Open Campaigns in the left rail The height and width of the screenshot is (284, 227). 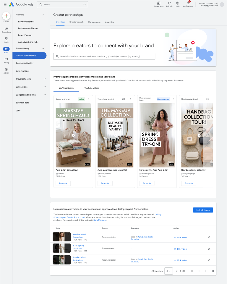pos(6,30)
